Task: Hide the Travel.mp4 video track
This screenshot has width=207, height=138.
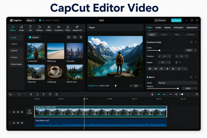Action: 18,112
